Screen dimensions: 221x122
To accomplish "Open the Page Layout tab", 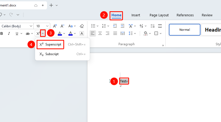I will [x=159, y=15].
